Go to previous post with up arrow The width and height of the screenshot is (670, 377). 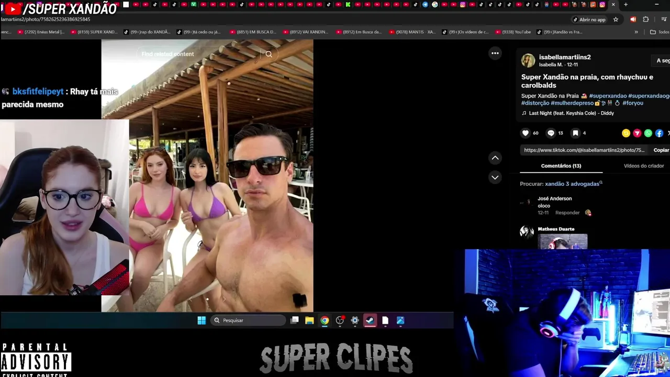(x=495, y=158)
